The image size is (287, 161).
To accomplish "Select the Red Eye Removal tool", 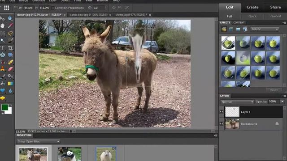I will coord(2,63).
